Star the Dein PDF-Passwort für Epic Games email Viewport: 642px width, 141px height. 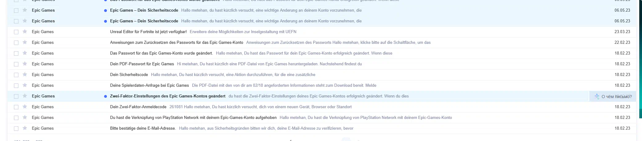click(25, 64)
